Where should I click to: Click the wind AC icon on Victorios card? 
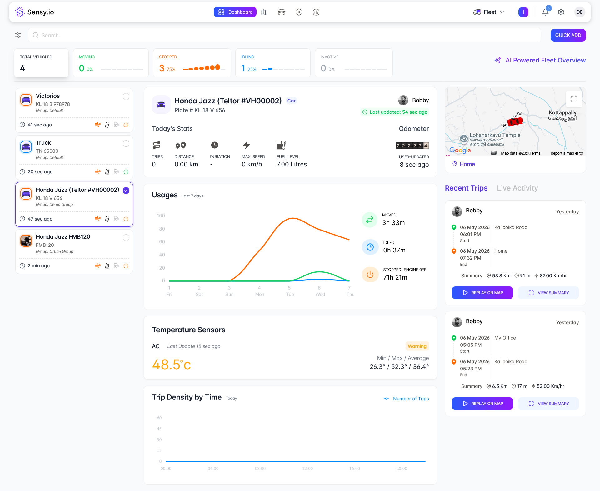click(x=98, y=125)
